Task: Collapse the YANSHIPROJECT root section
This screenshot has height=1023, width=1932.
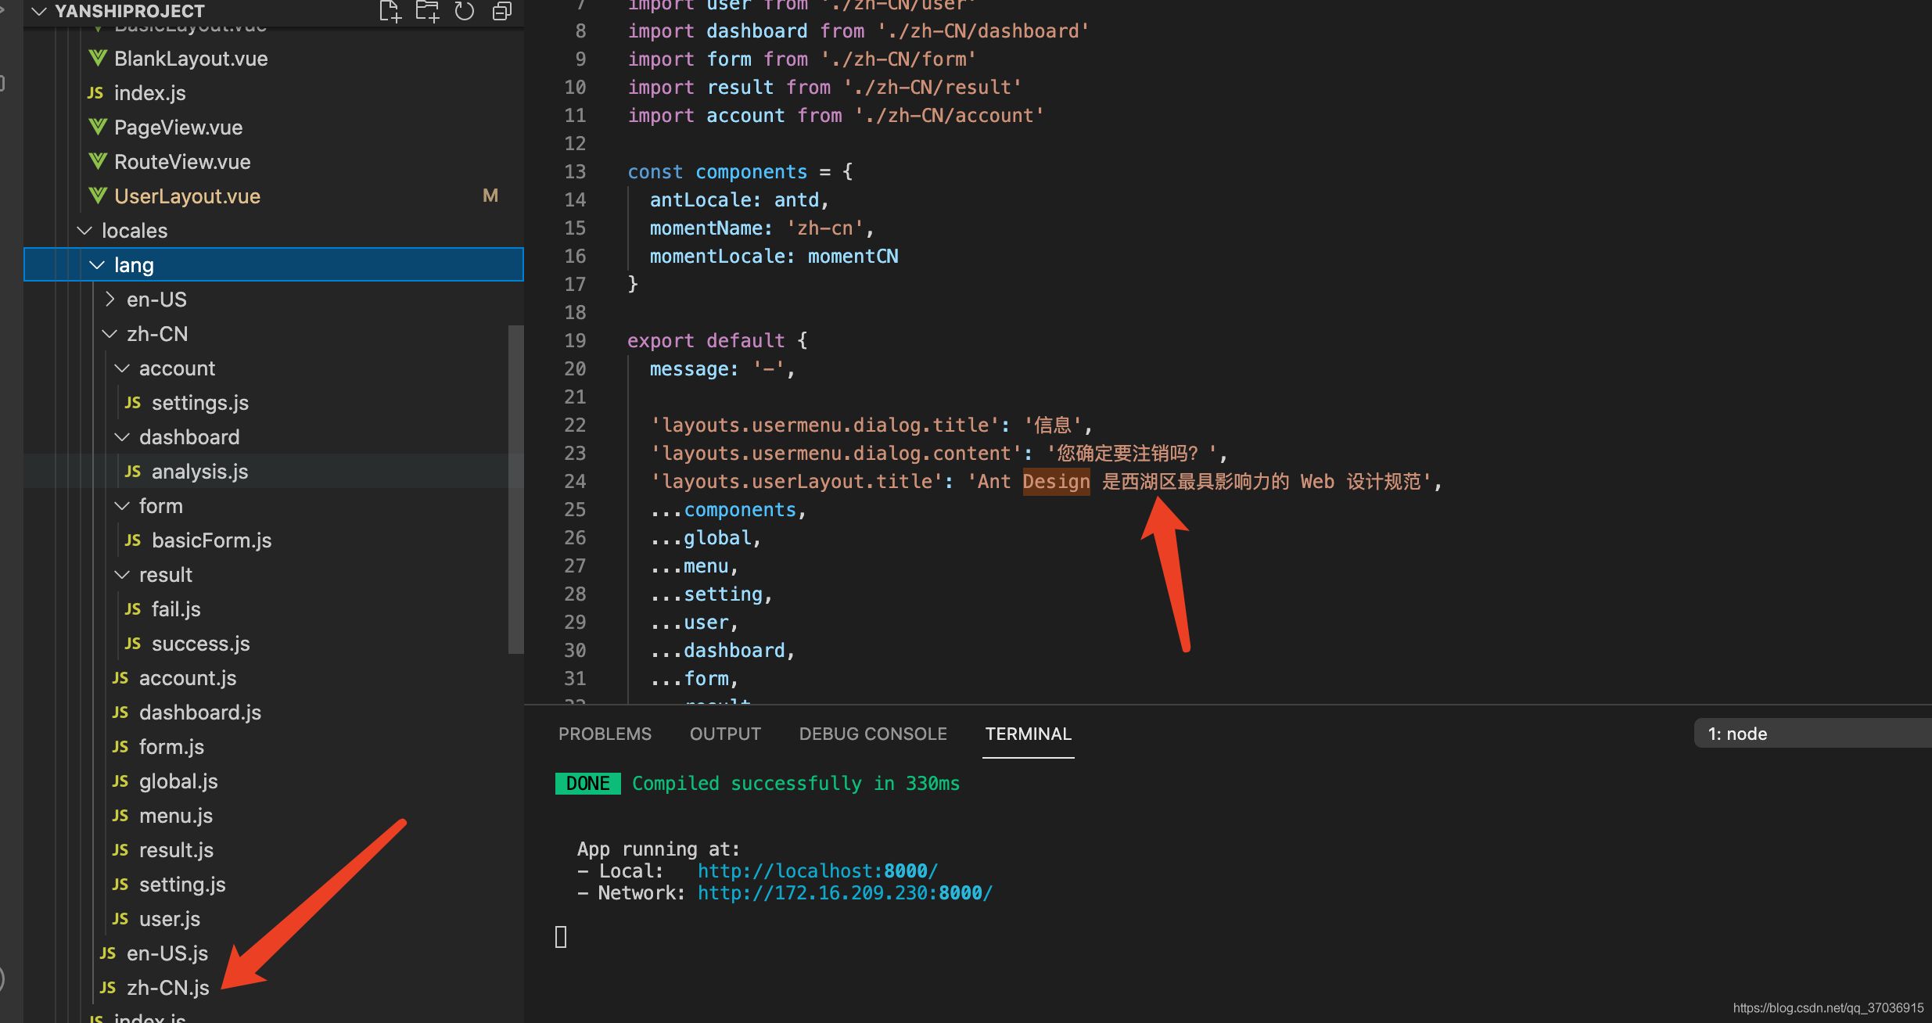Action: tap(39, 11)
